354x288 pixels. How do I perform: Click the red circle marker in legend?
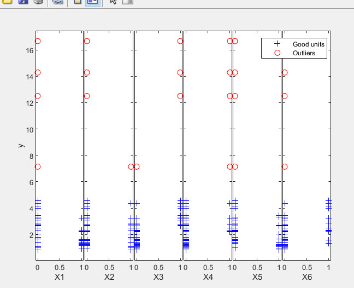pyautogui.click(x=277, y=53)
